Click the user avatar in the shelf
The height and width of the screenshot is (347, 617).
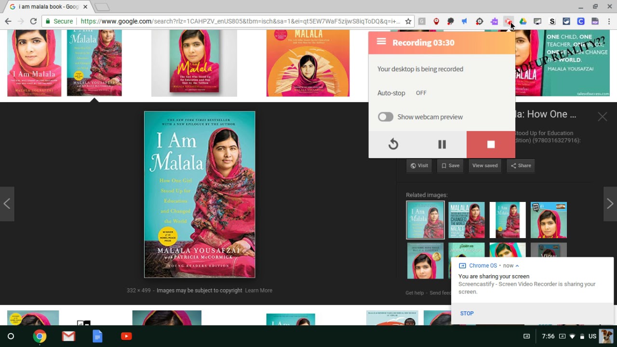coord(606,336)
